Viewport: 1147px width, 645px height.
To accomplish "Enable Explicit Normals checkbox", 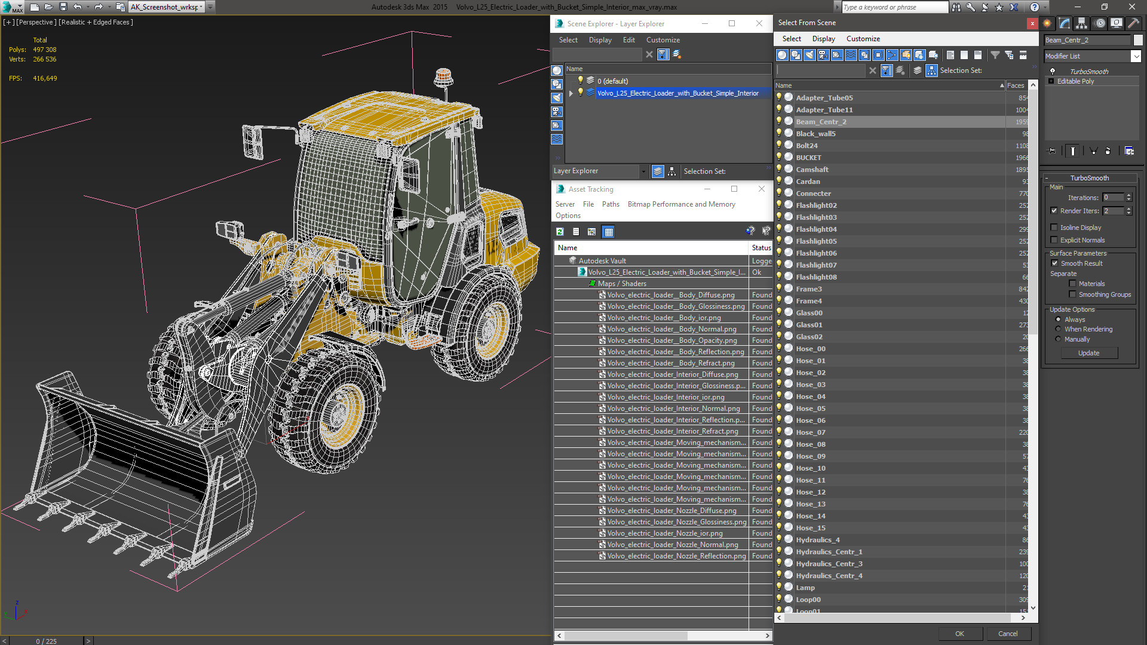I will pos(1054,240).
